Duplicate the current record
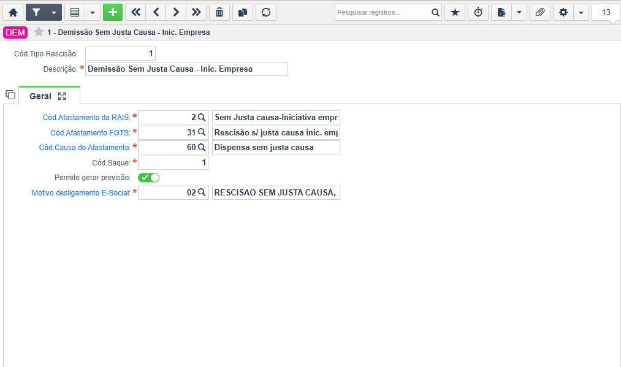This screenshot has width=621, height=367. point(243,12)
